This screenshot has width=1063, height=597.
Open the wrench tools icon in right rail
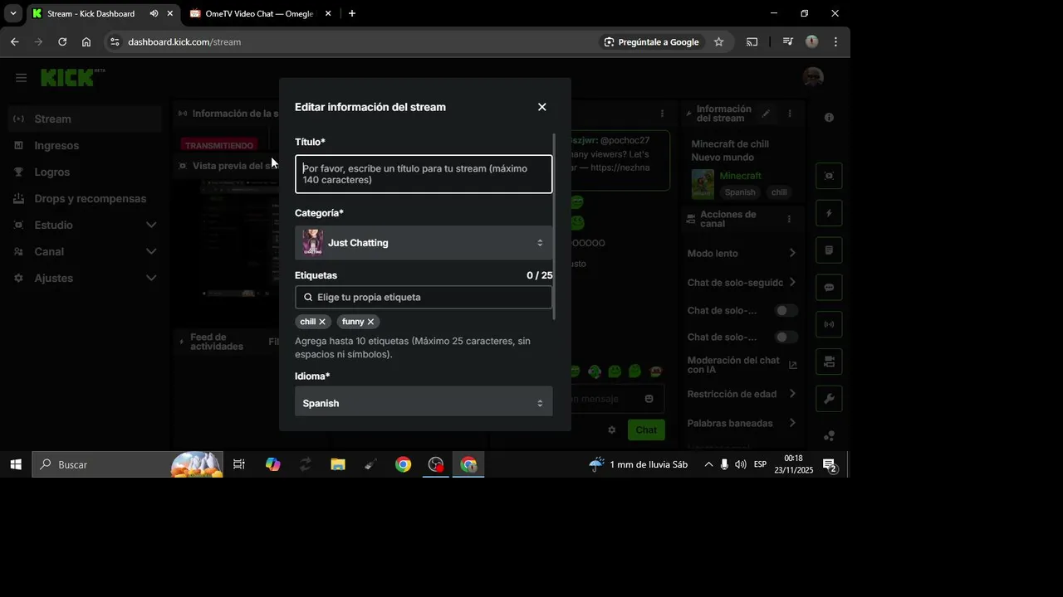pos(829,399)
